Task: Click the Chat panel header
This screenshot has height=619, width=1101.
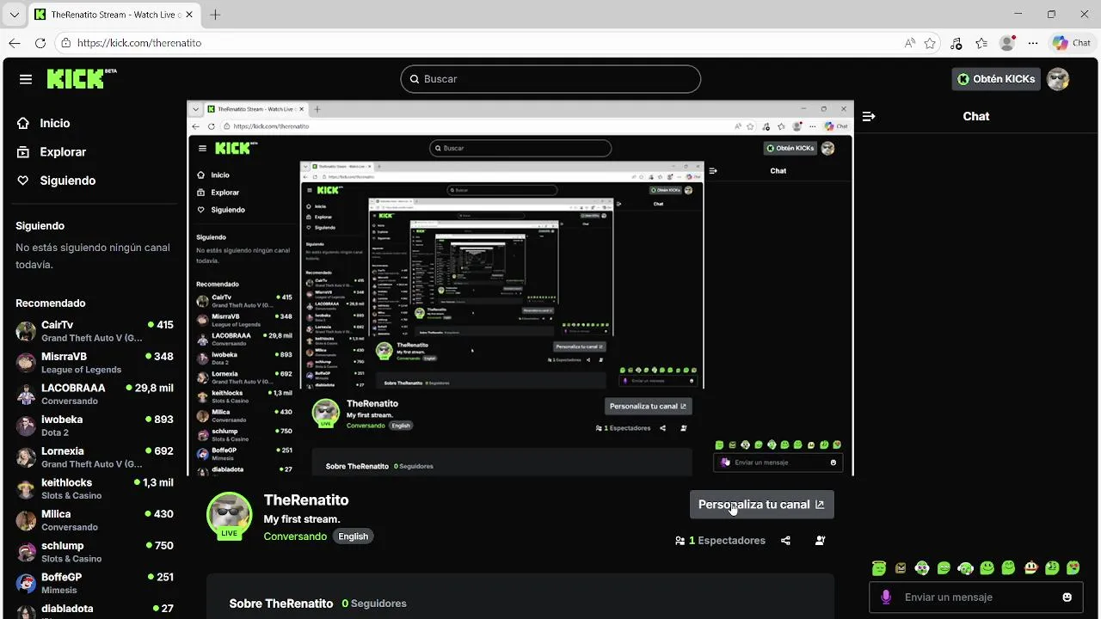Action: 976,116
